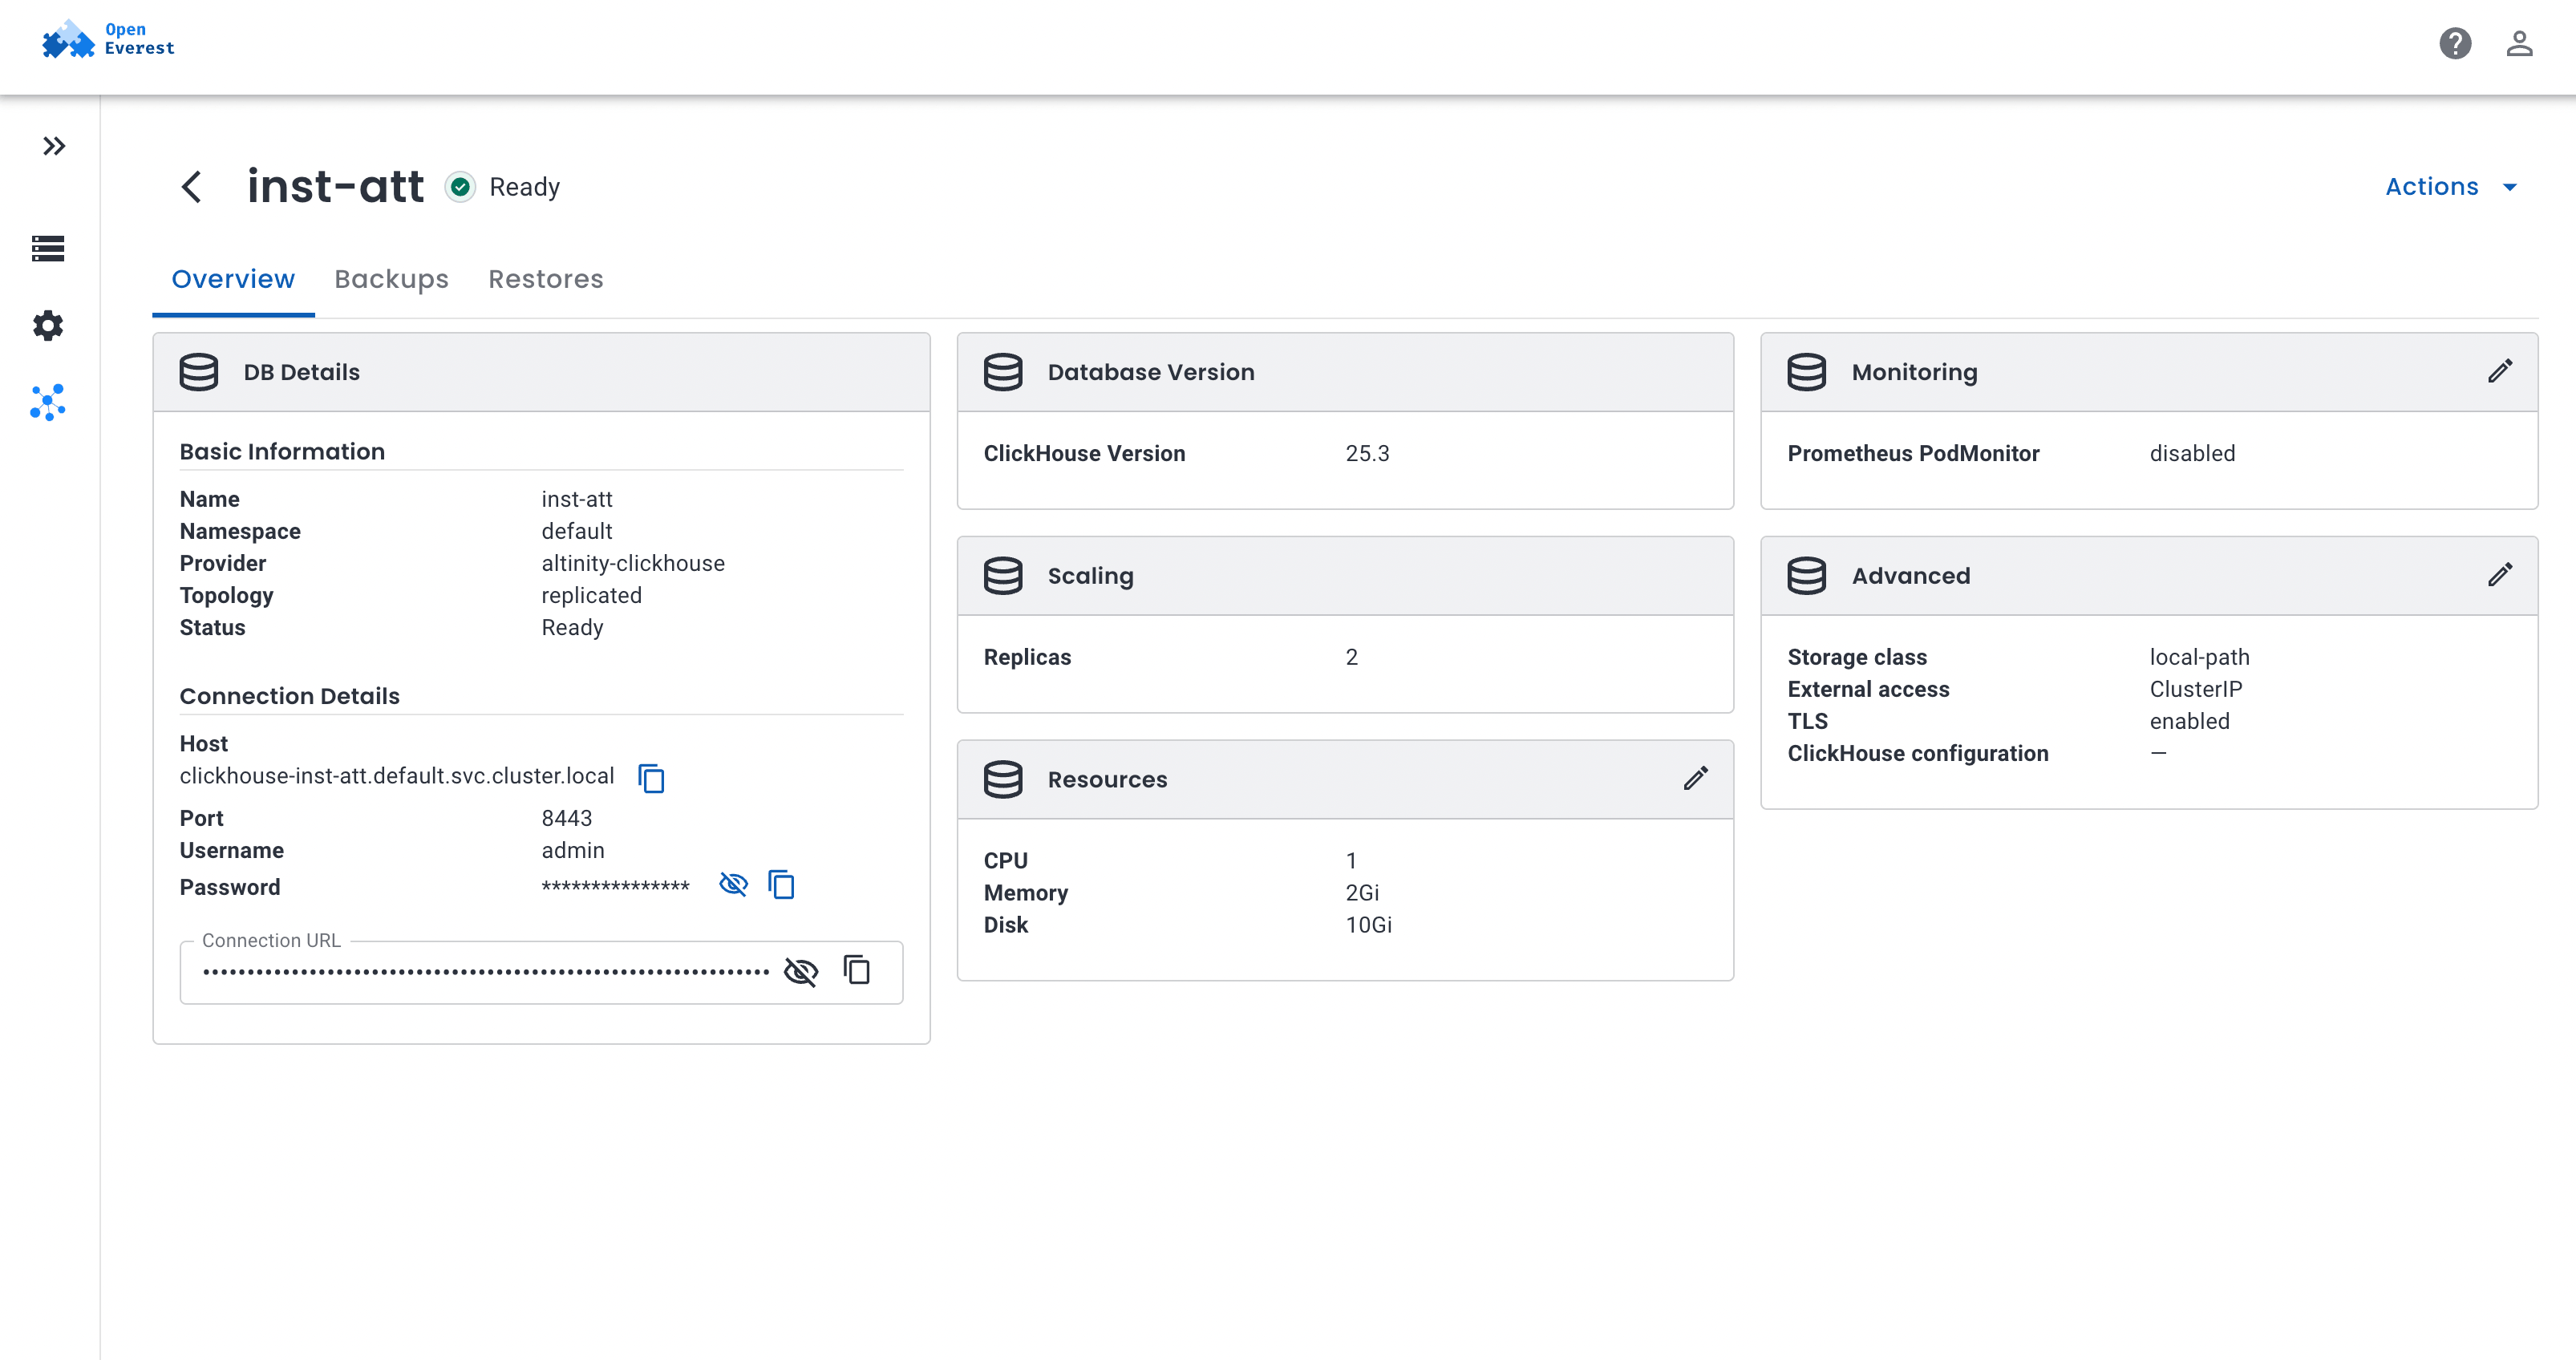Click the masked password asterisks

pyautogui.click(x=615, y=887)
